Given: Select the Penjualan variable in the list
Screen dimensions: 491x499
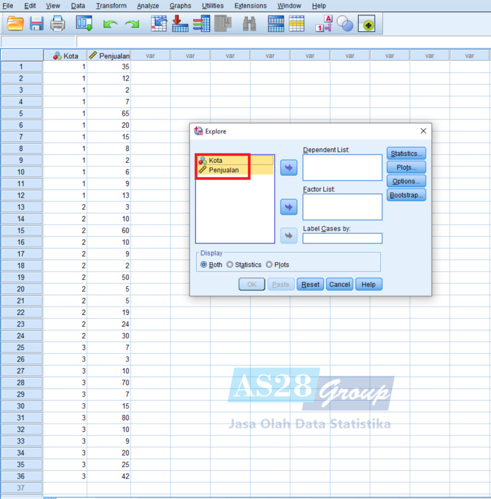Looking at the screenshot, I should click(223, 170).
